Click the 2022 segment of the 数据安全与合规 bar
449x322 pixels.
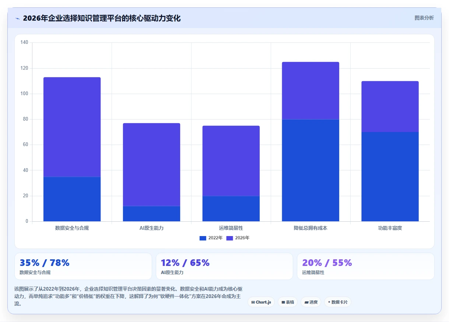(x=72, y=199)
